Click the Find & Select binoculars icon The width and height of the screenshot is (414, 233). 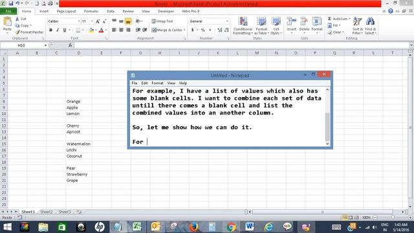[370, 21]
